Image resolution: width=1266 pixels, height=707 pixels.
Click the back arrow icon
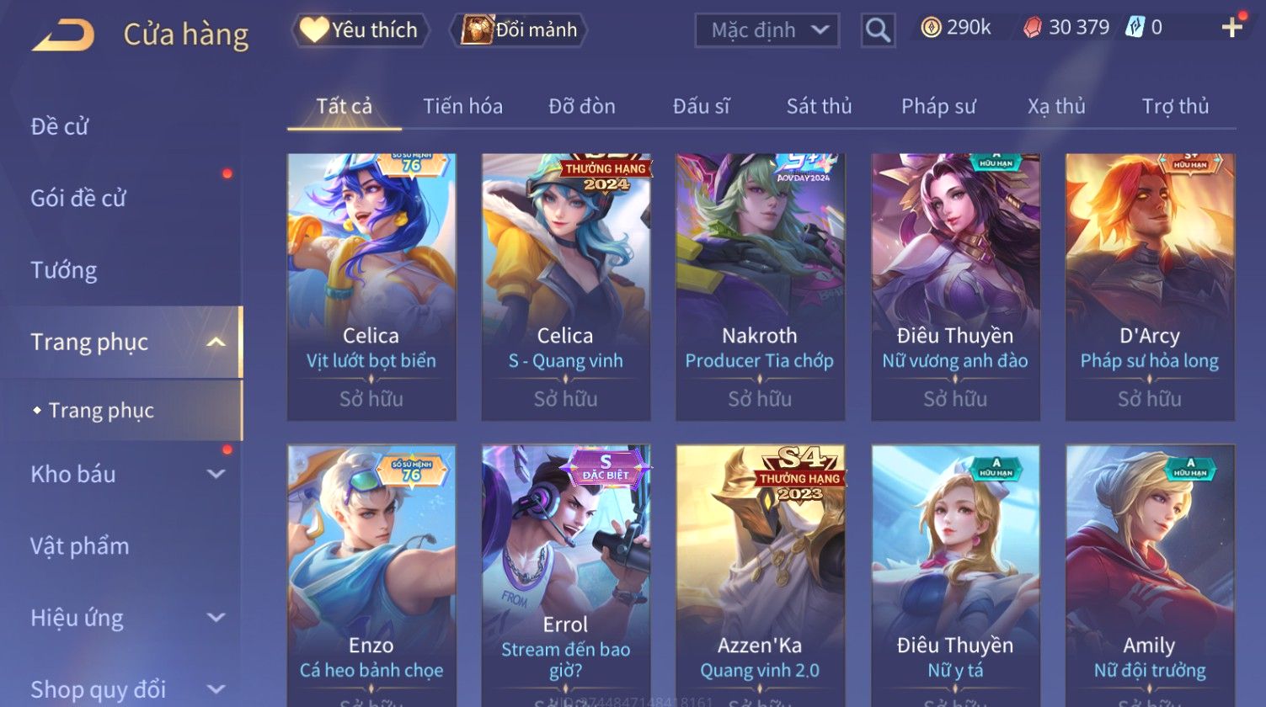click(63, 35)
